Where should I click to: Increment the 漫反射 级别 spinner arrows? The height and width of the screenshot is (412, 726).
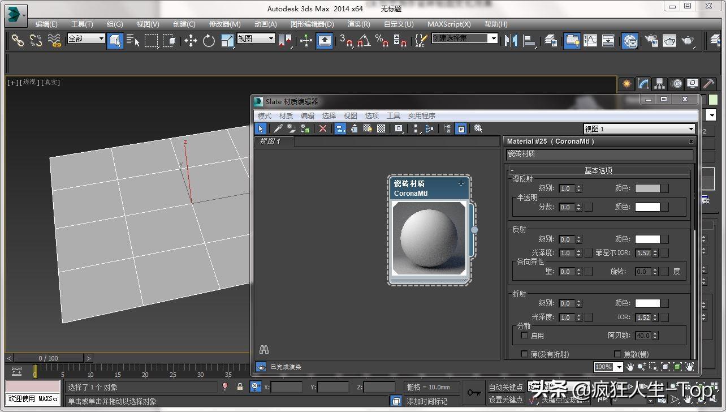[578, 188]
